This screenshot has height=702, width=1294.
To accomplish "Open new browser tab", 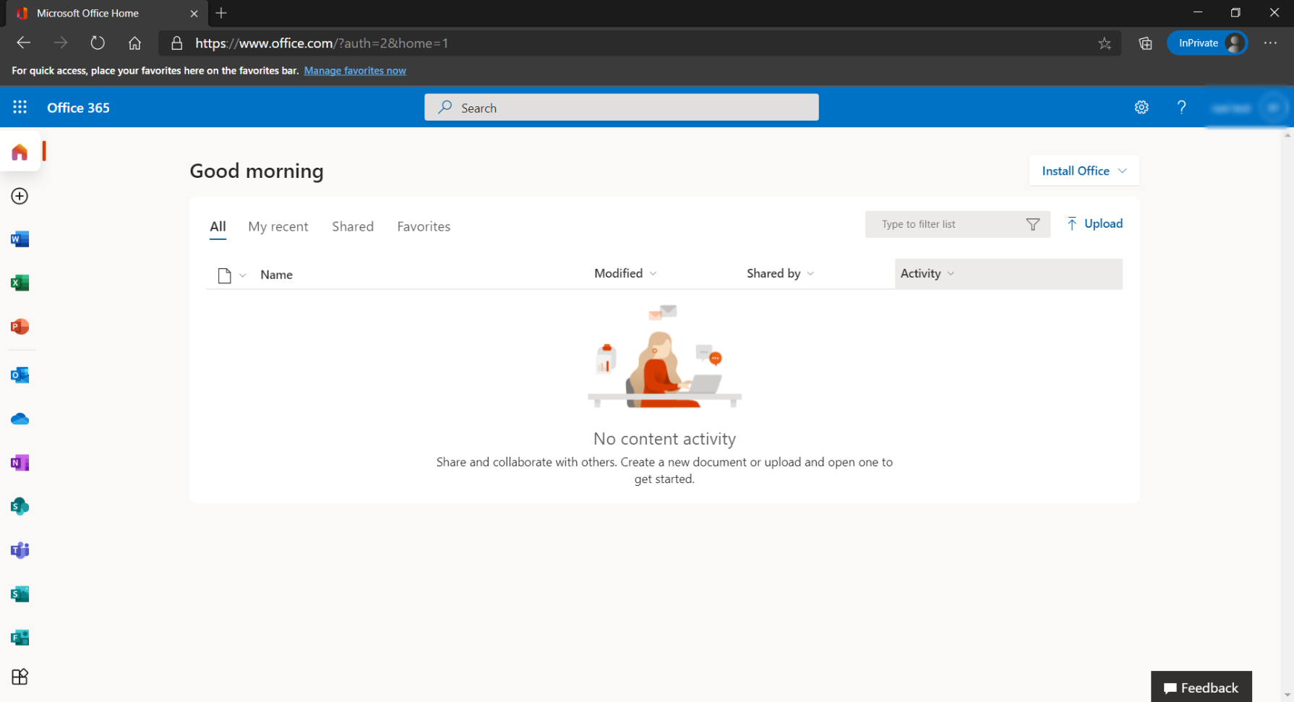I will tap(221, 13).
